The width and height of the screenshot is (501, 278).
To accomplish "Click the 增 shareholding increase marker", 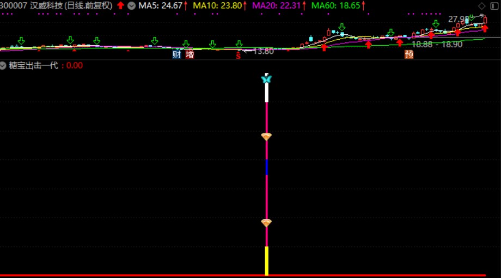I will point(190,54).
